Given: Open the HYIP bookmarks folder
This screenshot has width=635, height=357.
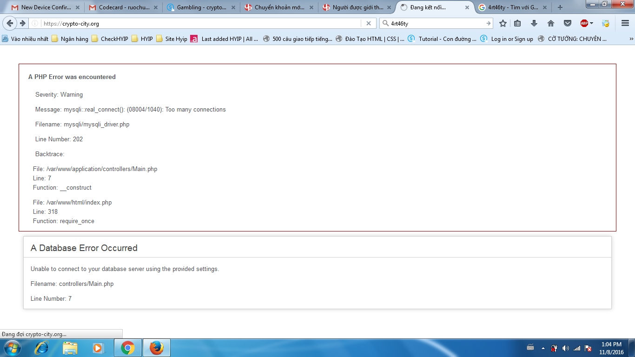Looking at the screenshot, I should (x=142, y=39).
